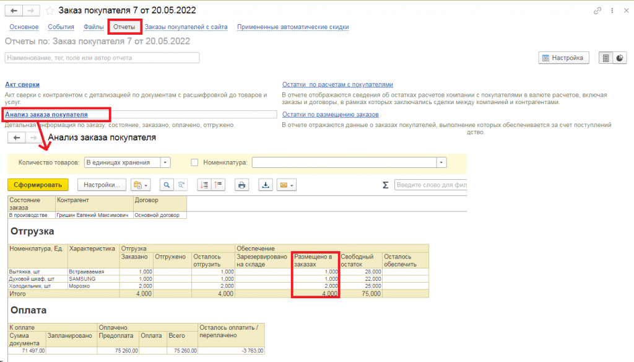This screenshot has width=634, height=362.
Task: Switch to the Файлы tab
Action: coord(94,27)
